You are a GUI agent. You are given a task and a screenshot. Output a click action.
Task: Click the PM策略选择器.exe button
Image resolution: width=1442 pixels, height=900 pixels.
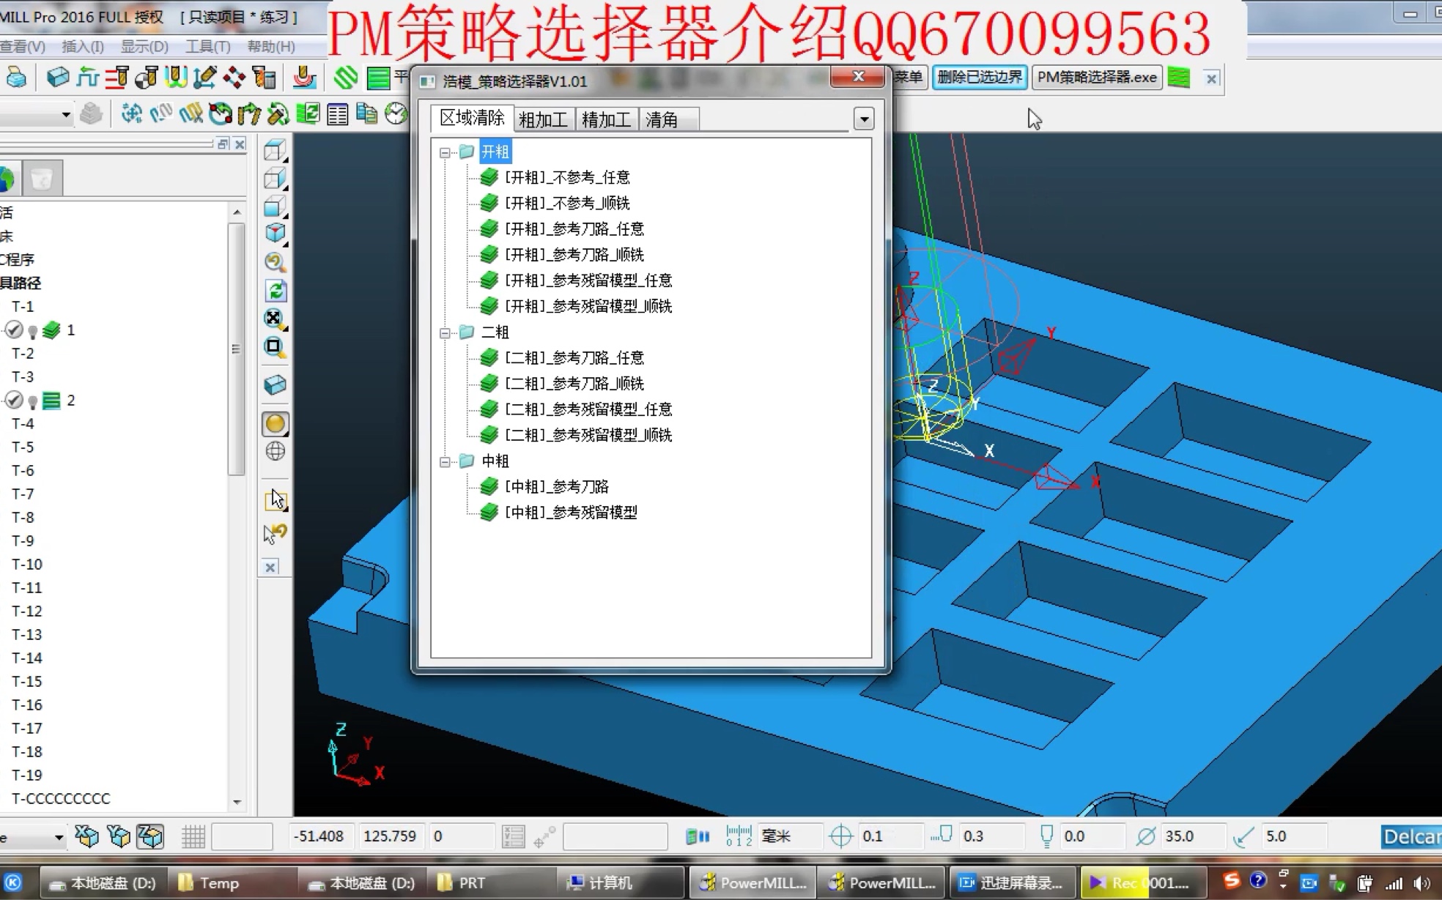pos(1097,77)
